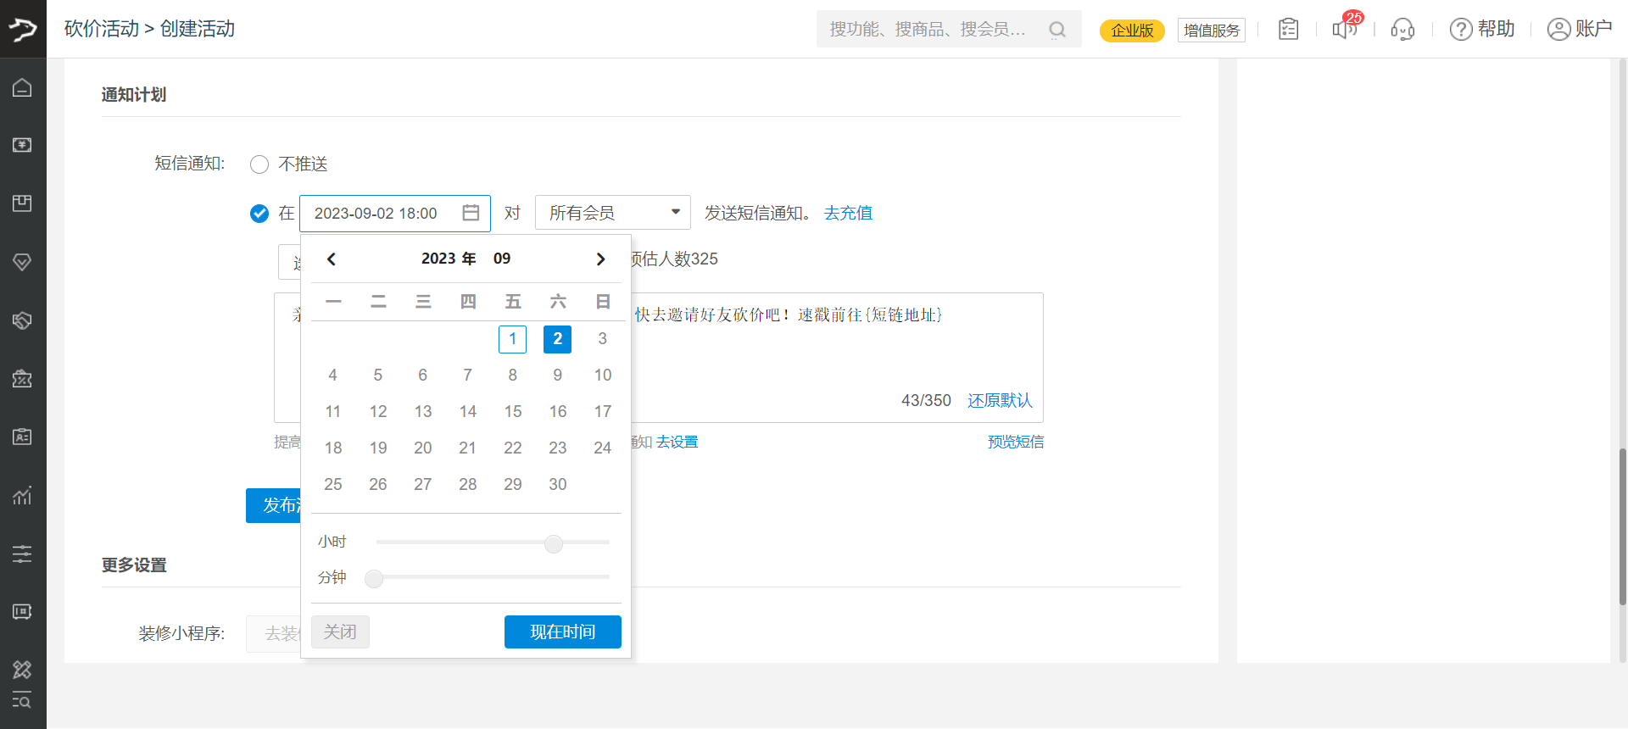This screenshot has width=1628, height=729.
Task: Open the 所有会员 dropdown
Action: [612, 213]
